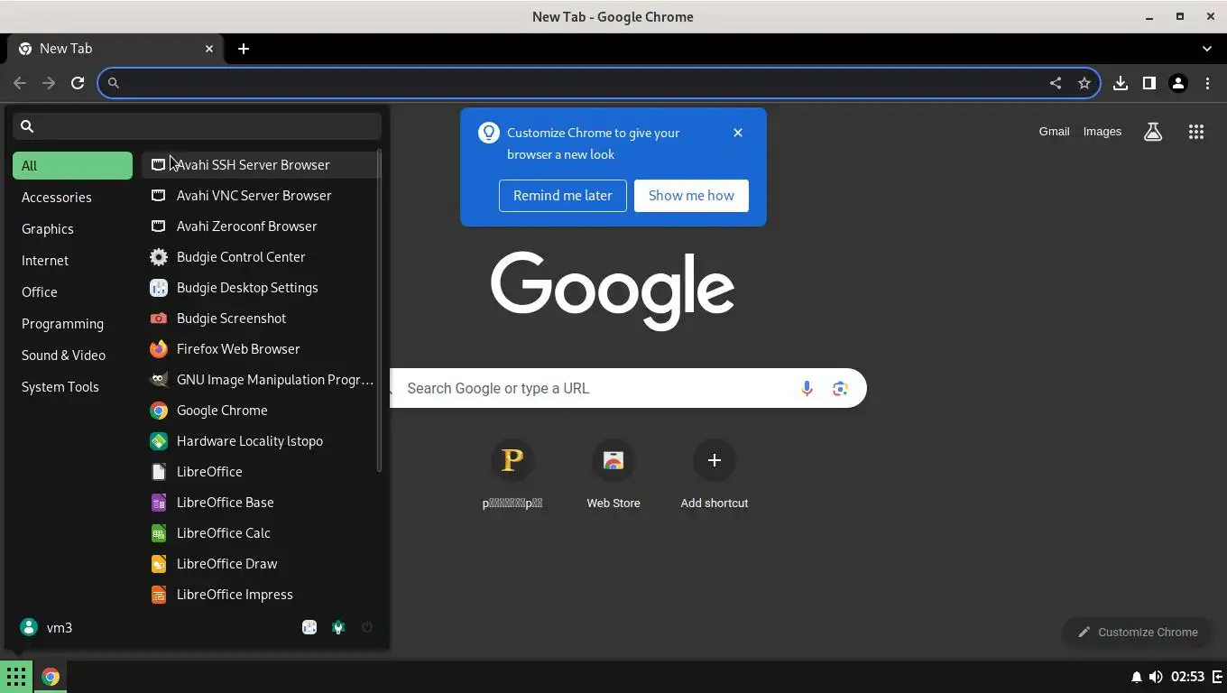Click the Customize Chrome button

tap(1139, 632)
